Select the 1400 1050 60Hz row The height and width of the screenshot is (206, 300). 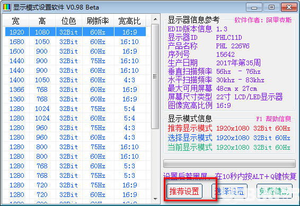click(x=75, y=80)
